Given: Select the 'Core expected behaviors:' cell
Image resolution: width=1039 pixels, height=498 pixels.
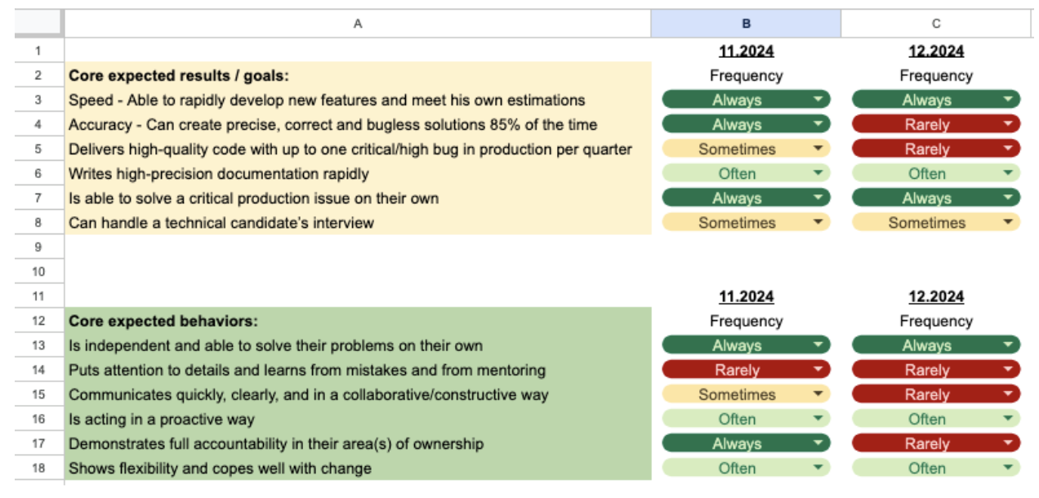Looking at the screenshot, I should tap(358, 321).
